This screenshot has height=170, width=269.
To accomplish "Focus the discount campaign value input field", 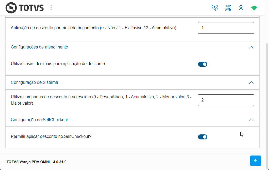I will pos(226,100).
